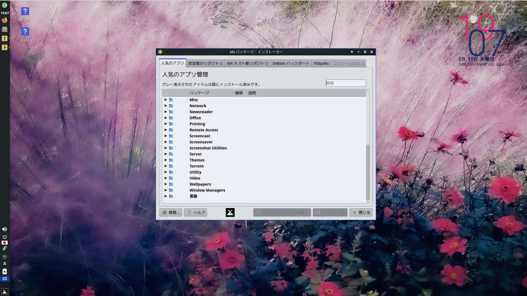This screenshot has height=296, width=527.
Task: Click the 情報... button
Action: point(171,212)
